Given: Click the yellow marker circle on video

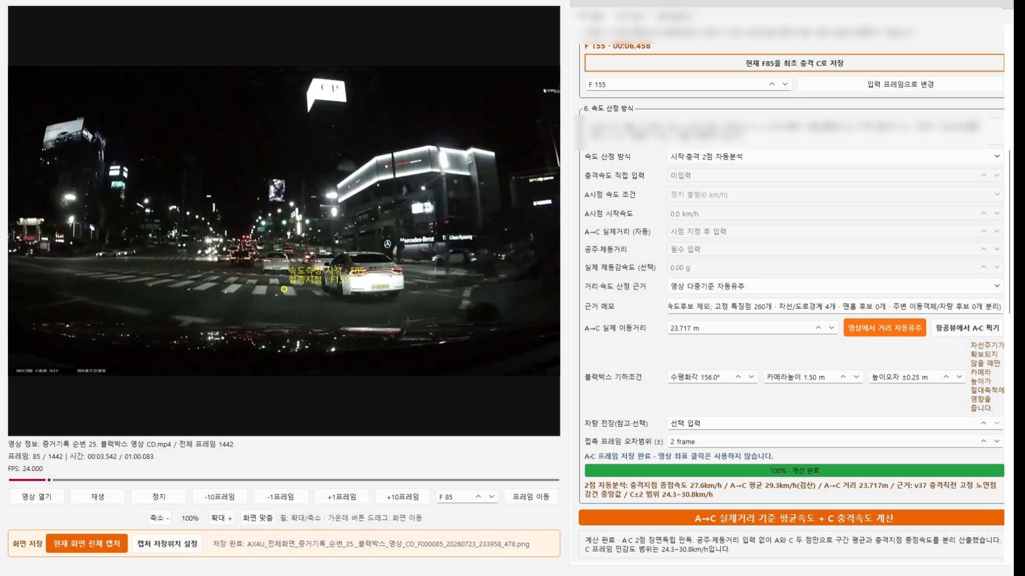Looking at the screenshot, I should tap(284, 289).
